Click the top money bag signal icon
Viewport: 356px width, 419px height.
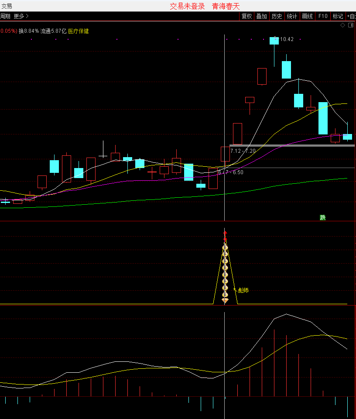tap(225, 248)
